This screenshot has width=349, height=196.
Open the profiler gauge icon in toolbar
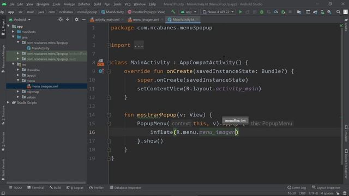pyautogui.click(x=276, y=12)
